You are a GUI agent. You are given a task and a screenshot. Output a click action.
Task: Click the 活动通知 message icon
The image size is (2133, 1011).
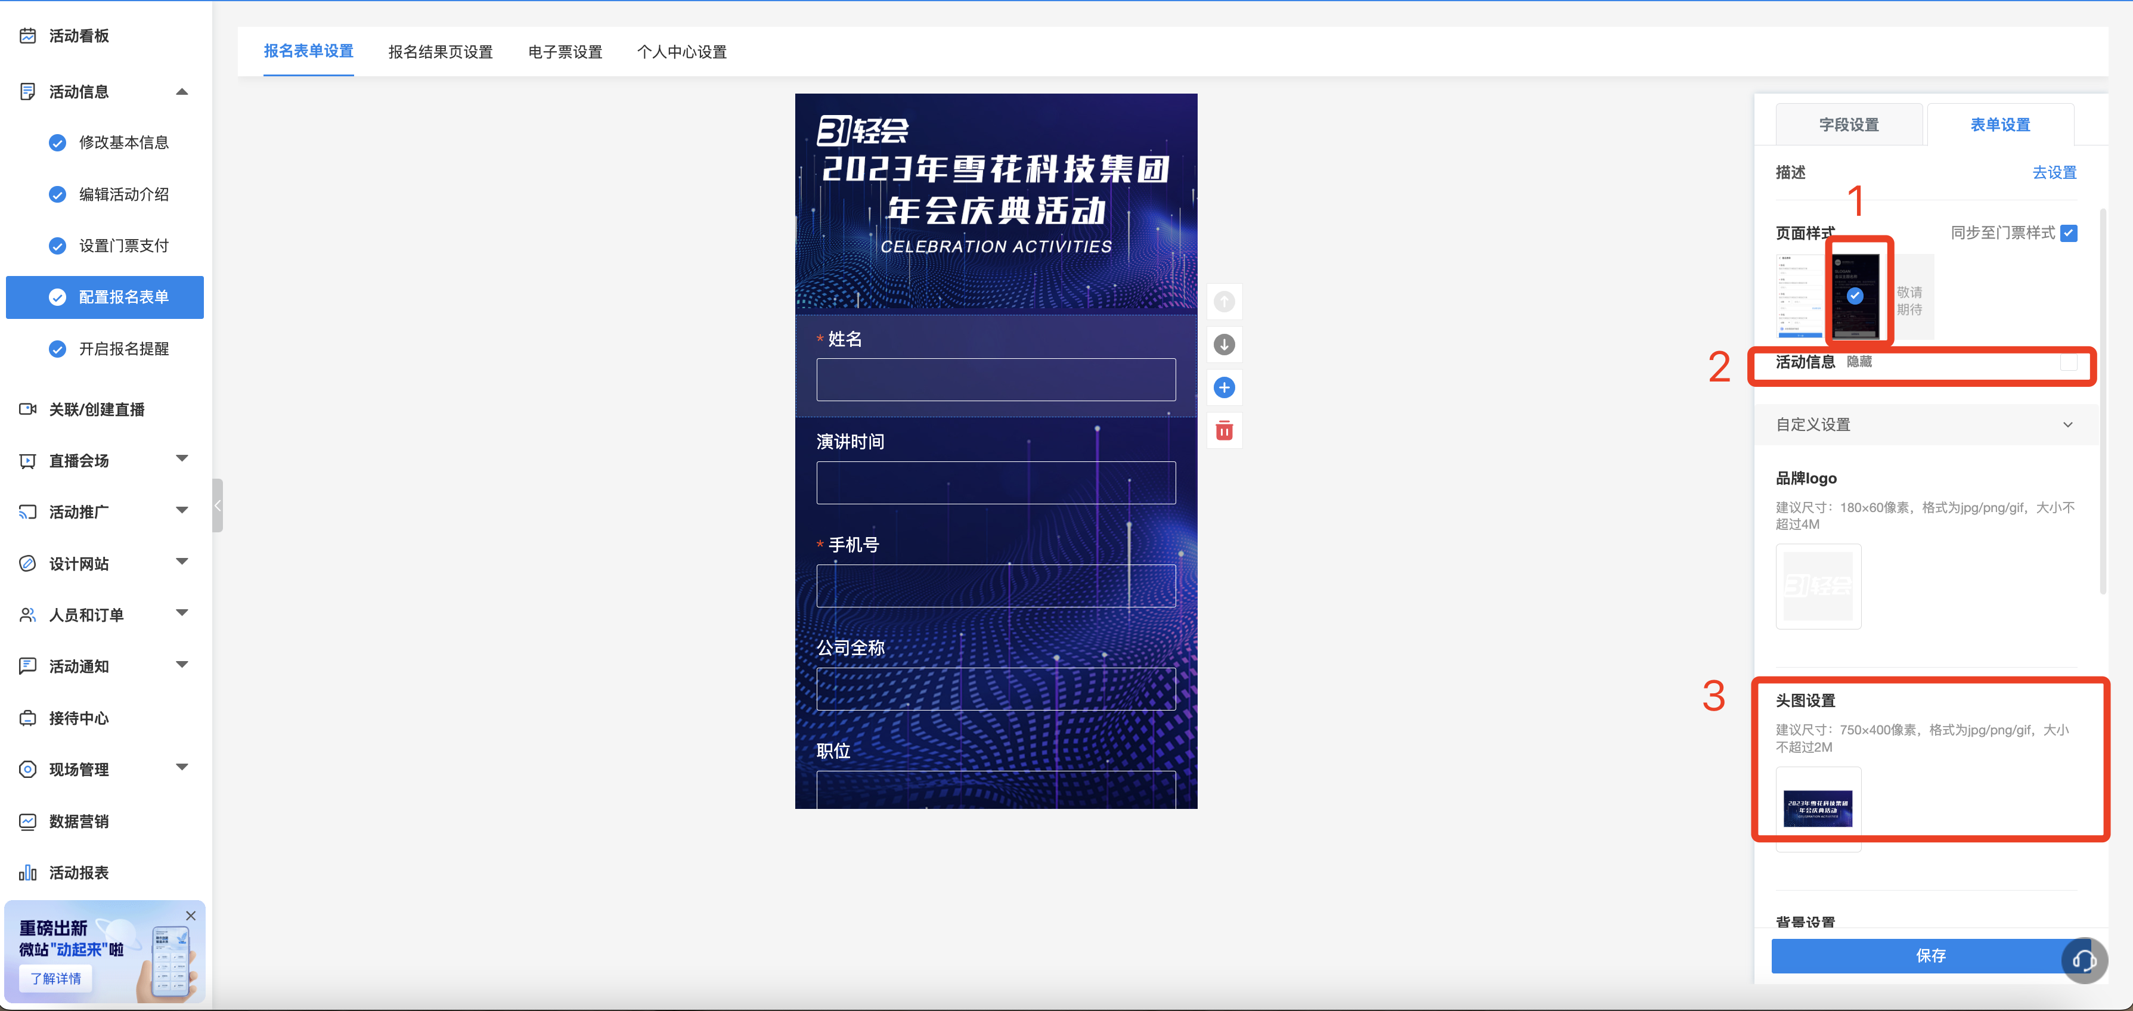tap(27, 666)
